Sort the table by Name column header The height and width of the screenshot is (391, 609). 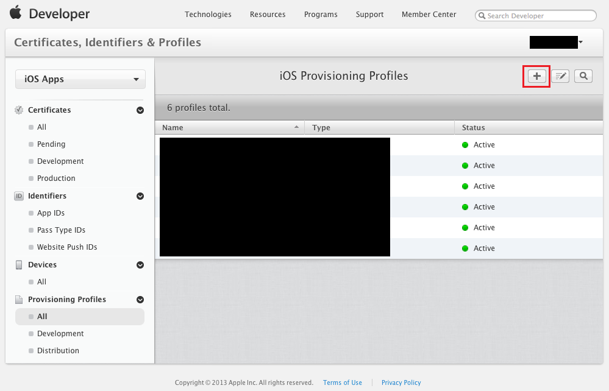229,128
